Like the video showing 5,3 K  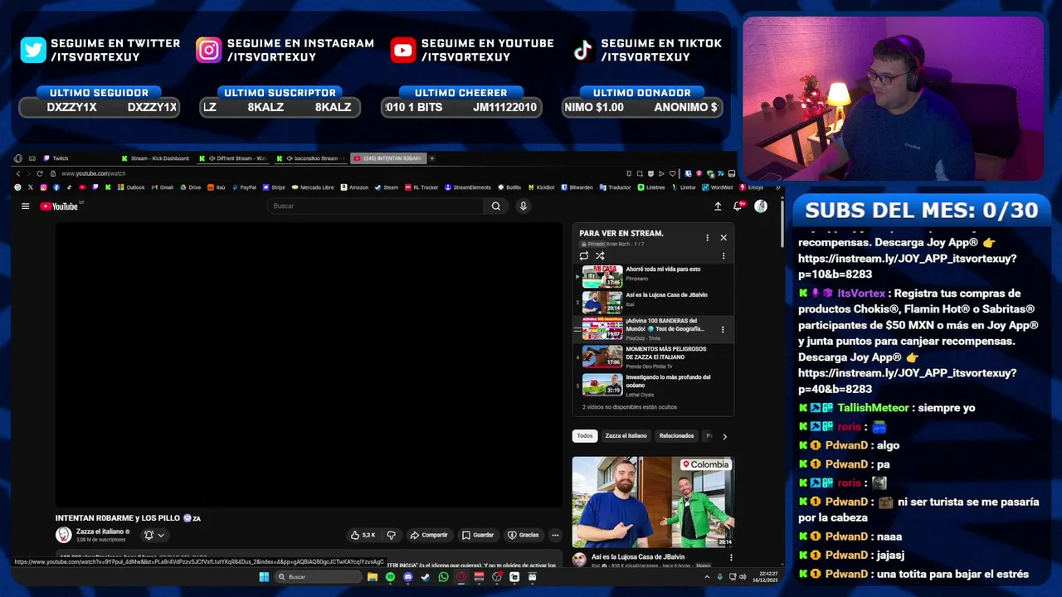pos(363,535)
